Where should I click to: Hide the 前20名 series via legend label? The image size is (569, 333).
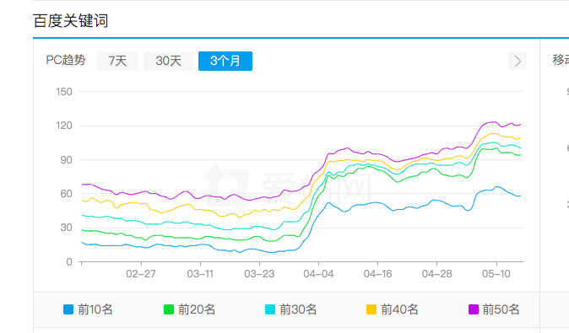point(197,309)
